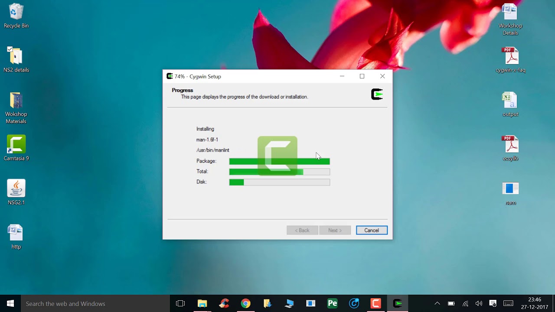Viewport: 555px width, 312px height.
Task: Select the Wokshop Materials desktop icon
Action: pyautogui.click(x=16, y=108)
